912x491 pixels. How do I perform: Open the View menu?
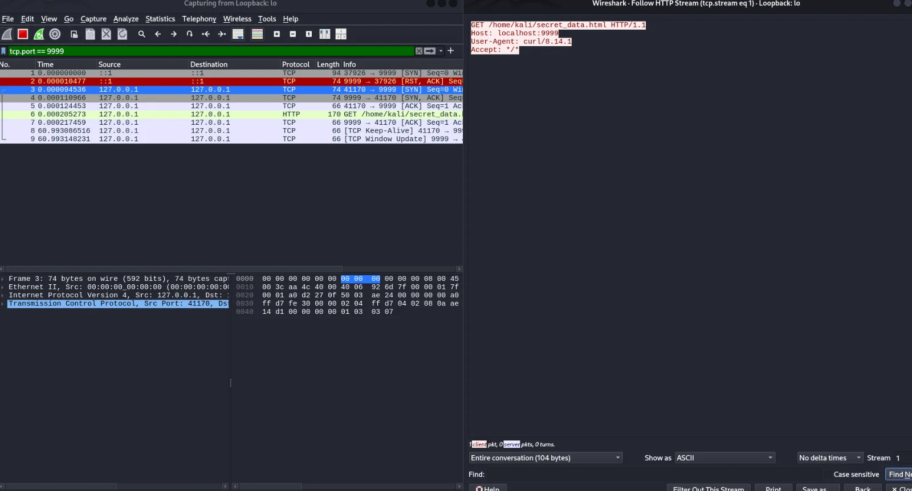(49, 19)
